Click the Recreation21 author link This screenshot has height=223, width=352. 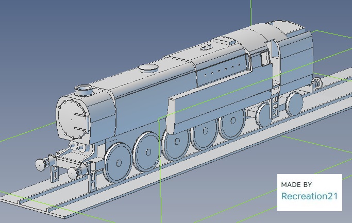[x=309, y=196]
